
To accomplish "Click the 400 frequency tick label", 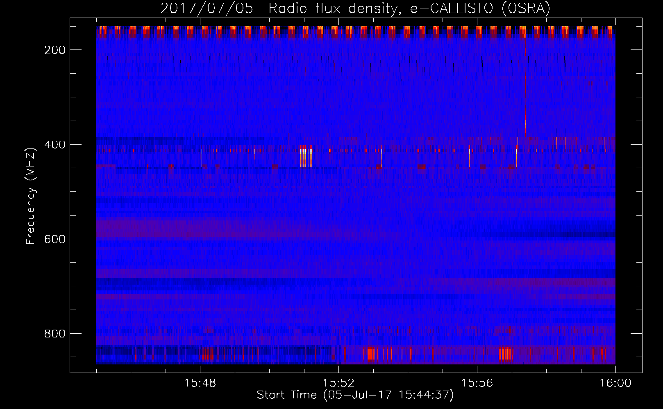I will pos(55,144).
